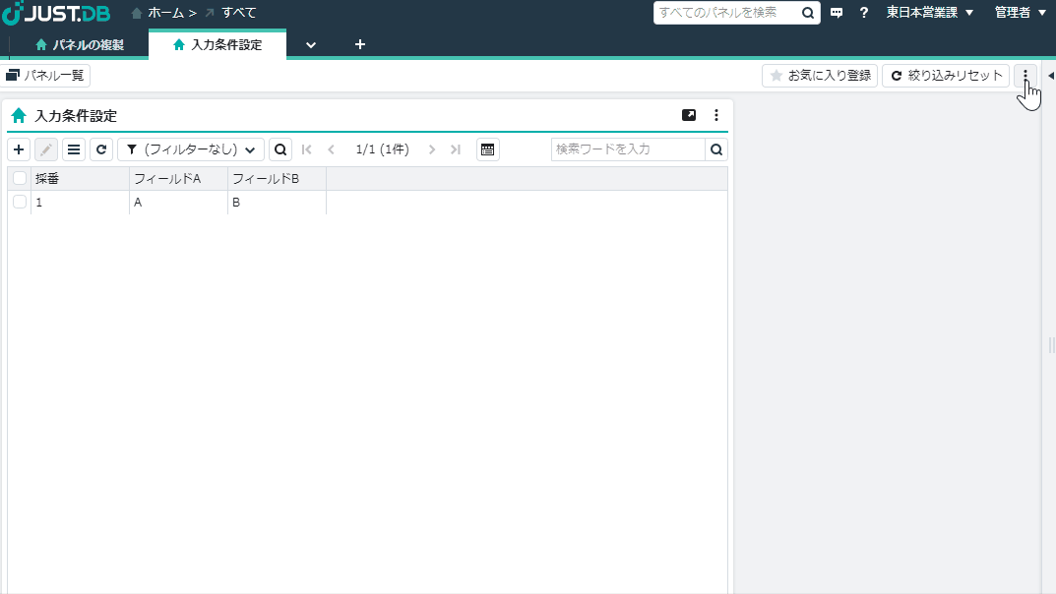The width and height of the screenshot is (1056, 594).
Task: Open the (フィルターなし) filter dropdown
Action: [192, 149]
